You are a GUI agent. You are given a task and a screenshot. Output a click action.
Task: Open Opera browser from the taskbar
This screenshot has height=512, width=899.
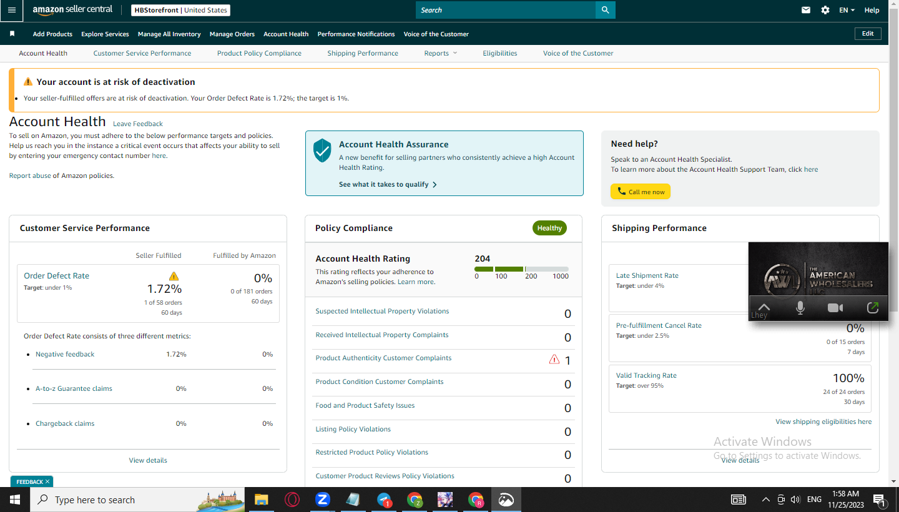pos(292,500)
